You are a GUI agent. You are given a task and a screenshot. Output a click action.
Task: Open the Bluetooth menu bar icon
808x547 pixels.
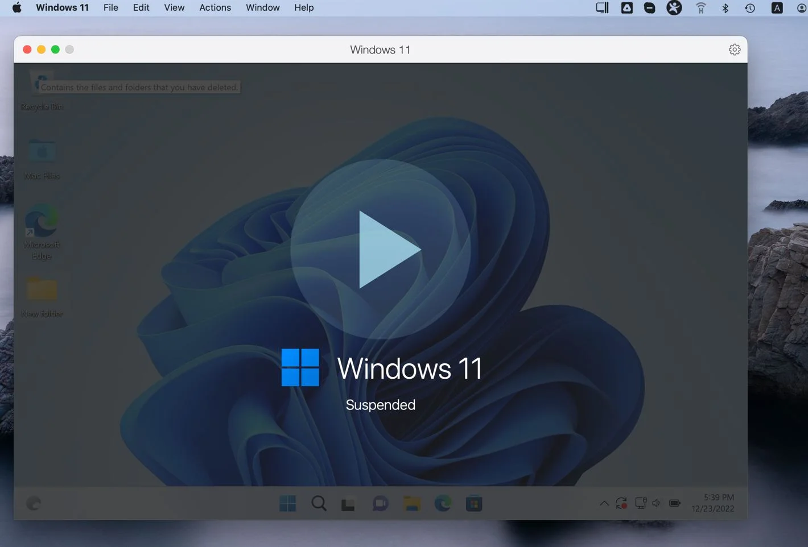(725, 7)
